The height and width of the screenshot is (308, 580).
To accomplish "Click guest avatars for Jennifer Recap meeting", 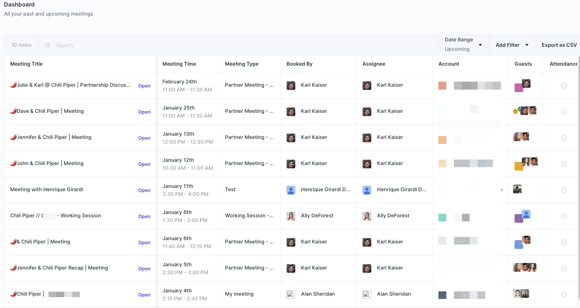I will coord(524,268).
